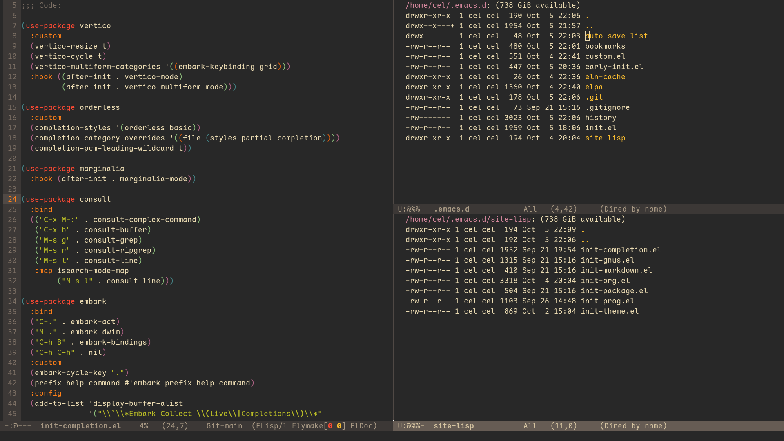Viewport: 784px width, 441px height.
Task: Open init-org.el in the site-lisp listing
Action: pyautogui.click(x=605, y=281)
